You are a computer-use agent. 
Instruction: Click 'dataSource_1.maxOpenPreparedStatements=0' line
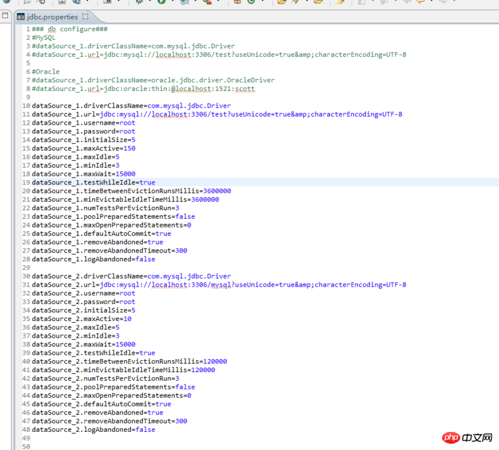coord(112,226)
